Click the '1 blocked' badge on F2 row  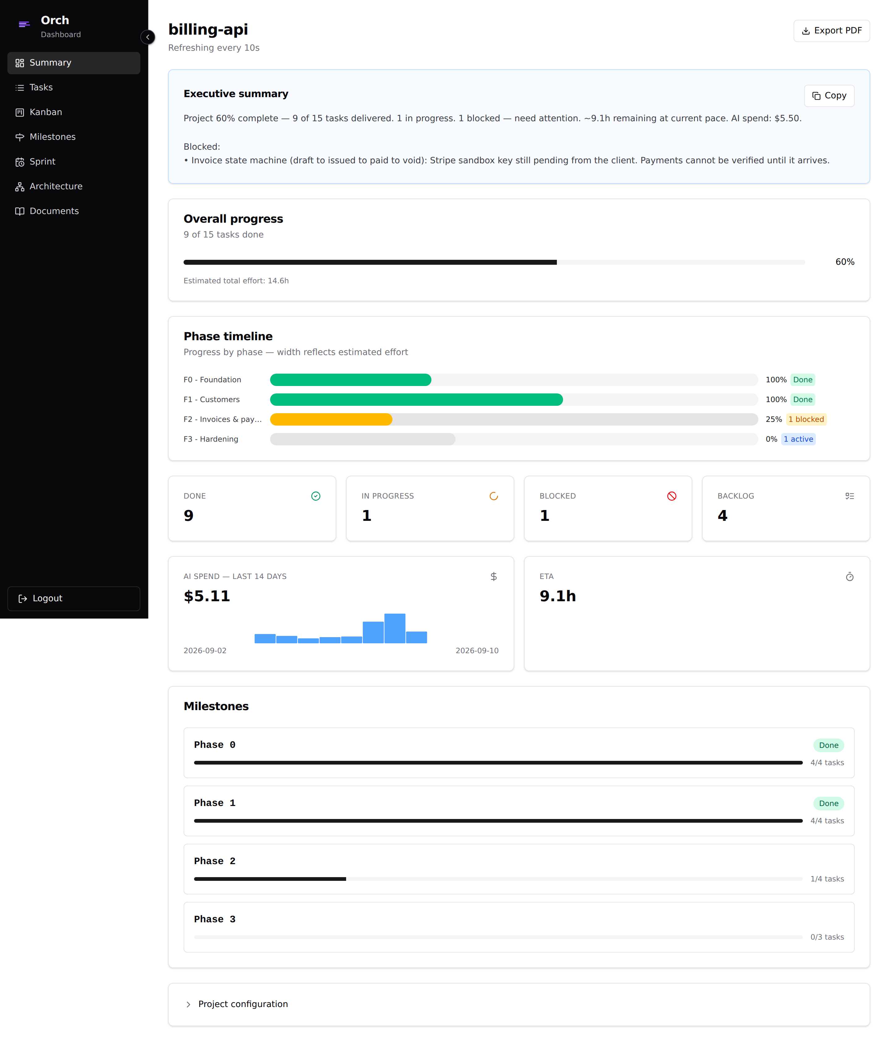pos(806,419)
